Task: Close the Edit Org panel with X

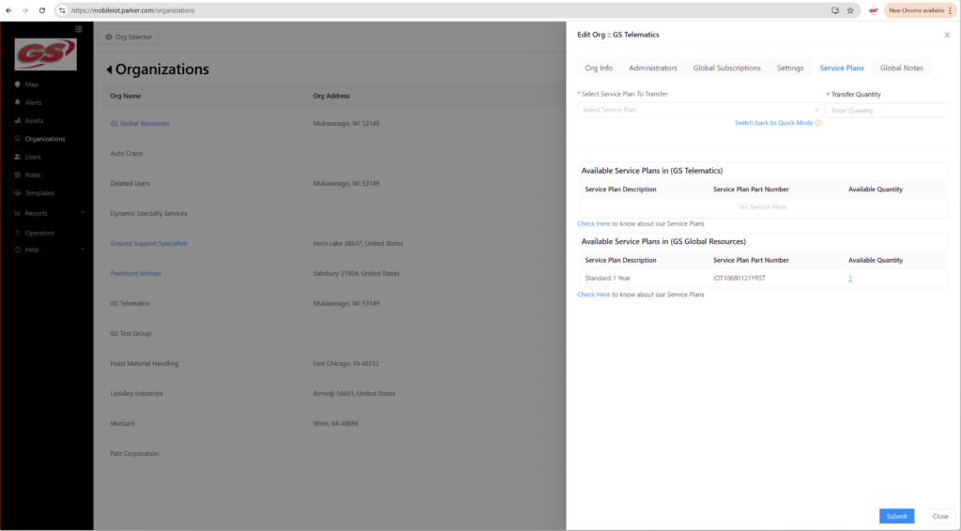Action: [946, 35]
